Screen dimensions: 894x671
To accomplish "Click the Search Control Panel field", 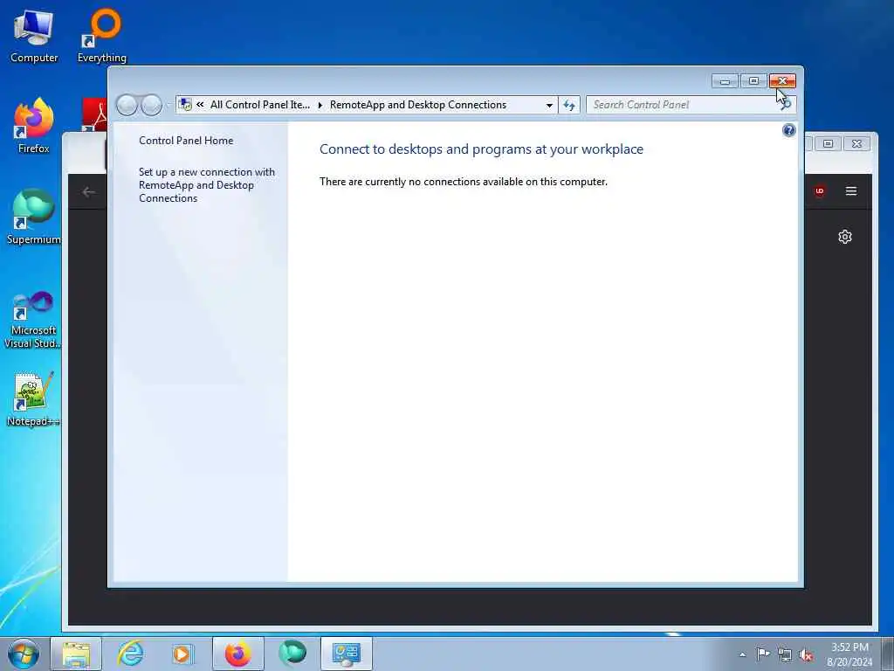I will point(684,105).
